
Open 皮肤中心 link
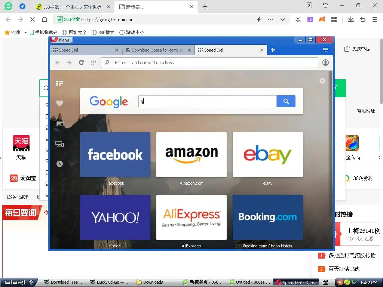[x=356, y=49]
